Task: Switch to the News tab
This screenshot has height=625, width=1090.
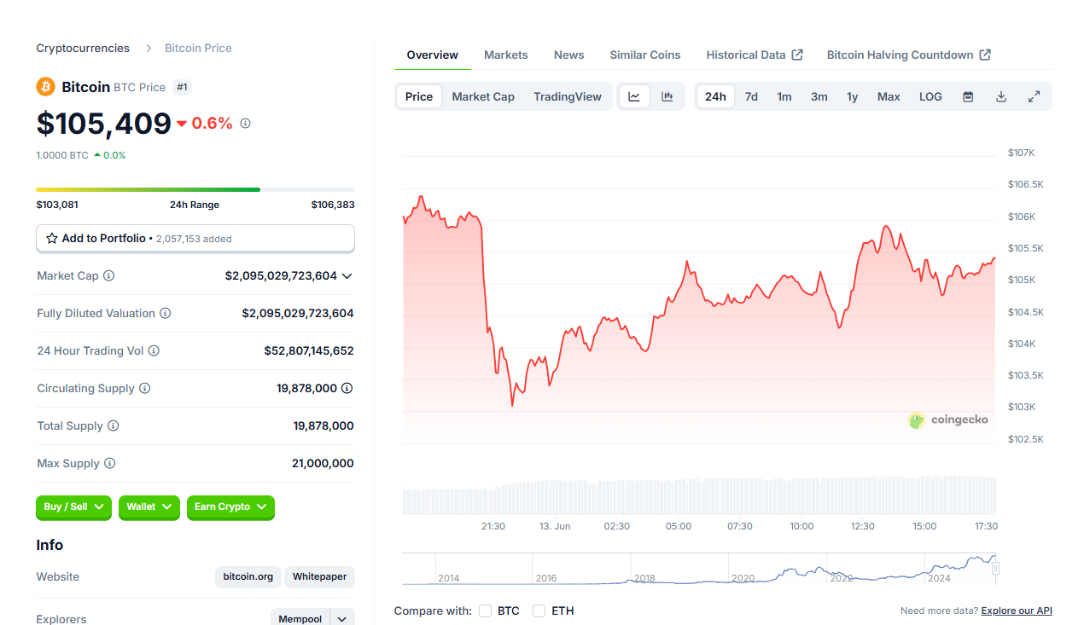Action: click(x=569, y=55)
